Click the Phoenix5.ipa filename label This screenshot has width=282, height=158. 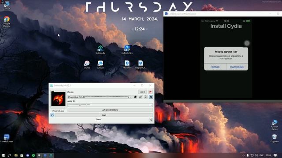click(x=58, y=111)
